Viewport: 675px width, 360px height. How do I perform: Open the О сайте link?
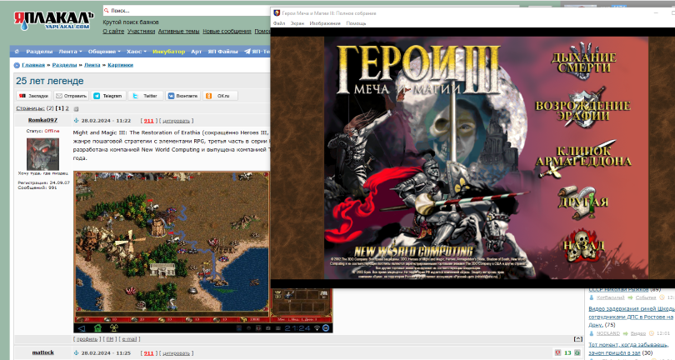pos(113,32)
